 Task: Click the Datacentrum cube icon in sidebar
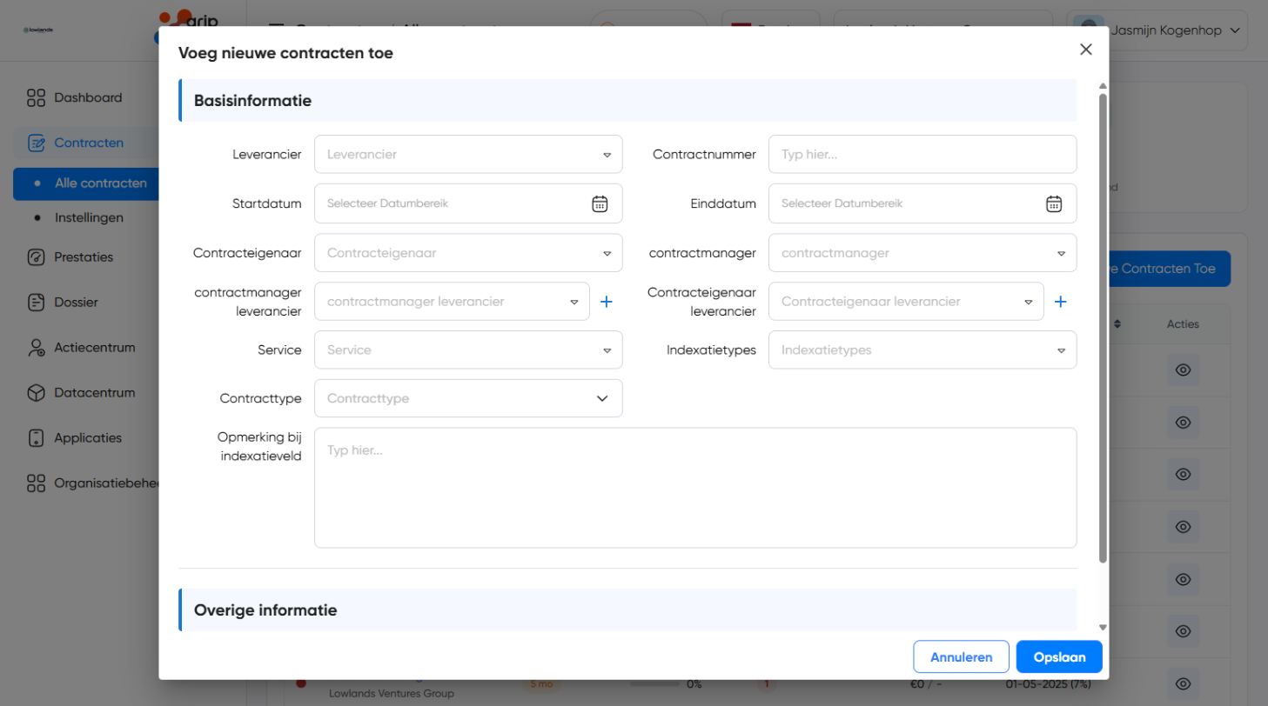36,393
